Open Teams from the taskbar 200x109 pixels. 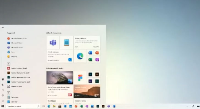tap(109, 106)
